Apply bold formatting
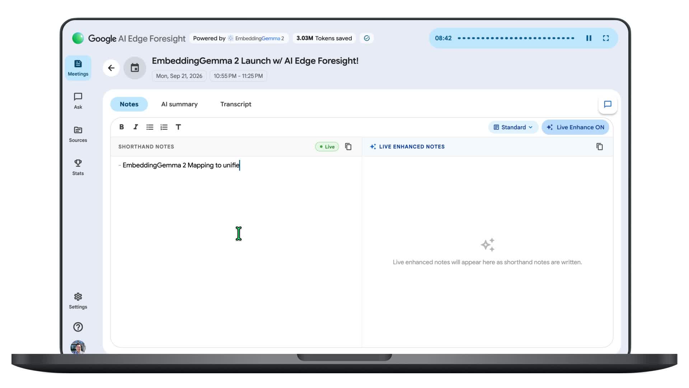The width and height of the screenshot is (689, 388). [122, 127]
